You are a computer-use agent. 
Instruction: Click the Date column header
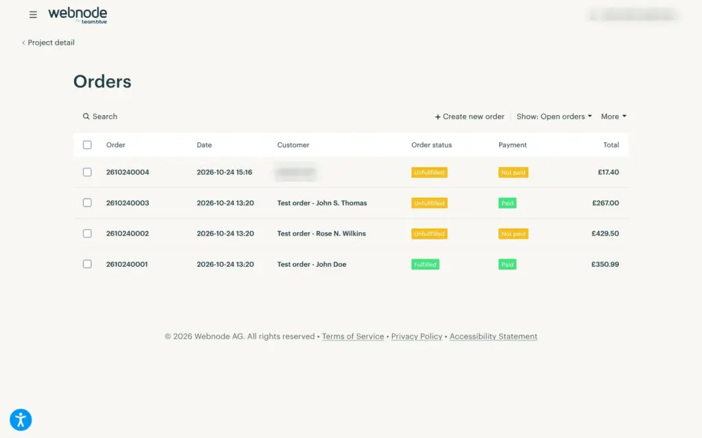coord(204,145)
